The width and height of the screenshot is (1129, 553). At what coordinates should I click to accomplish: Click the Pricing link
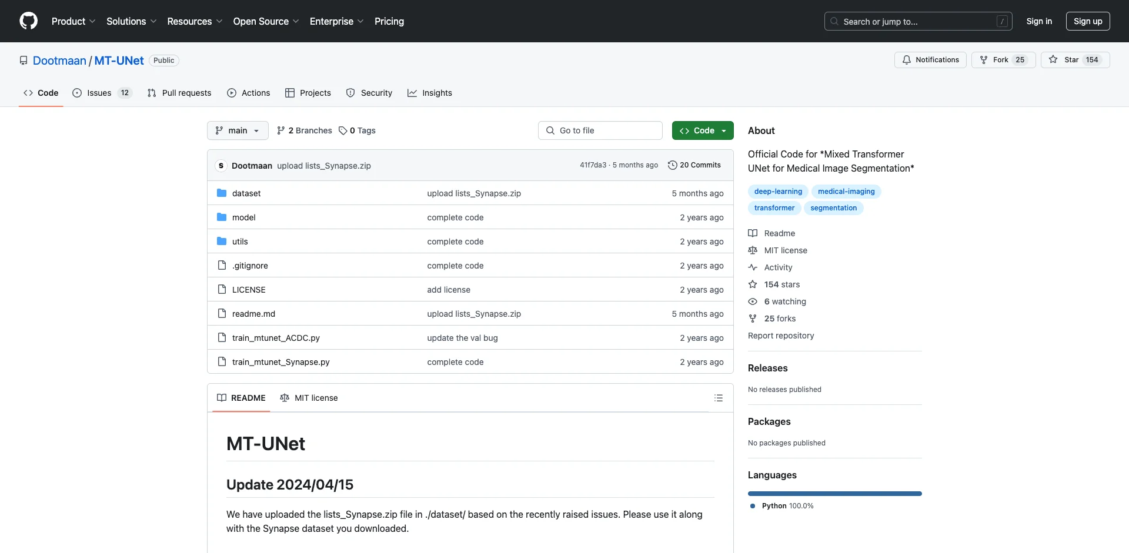[389, 21]
